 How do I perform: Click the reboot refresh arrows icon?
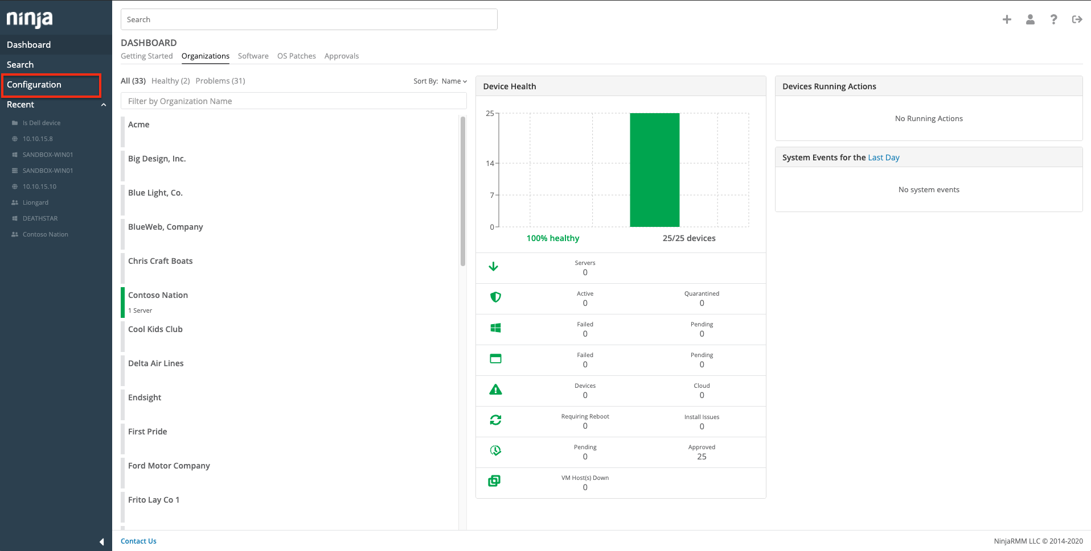[495, 420]
